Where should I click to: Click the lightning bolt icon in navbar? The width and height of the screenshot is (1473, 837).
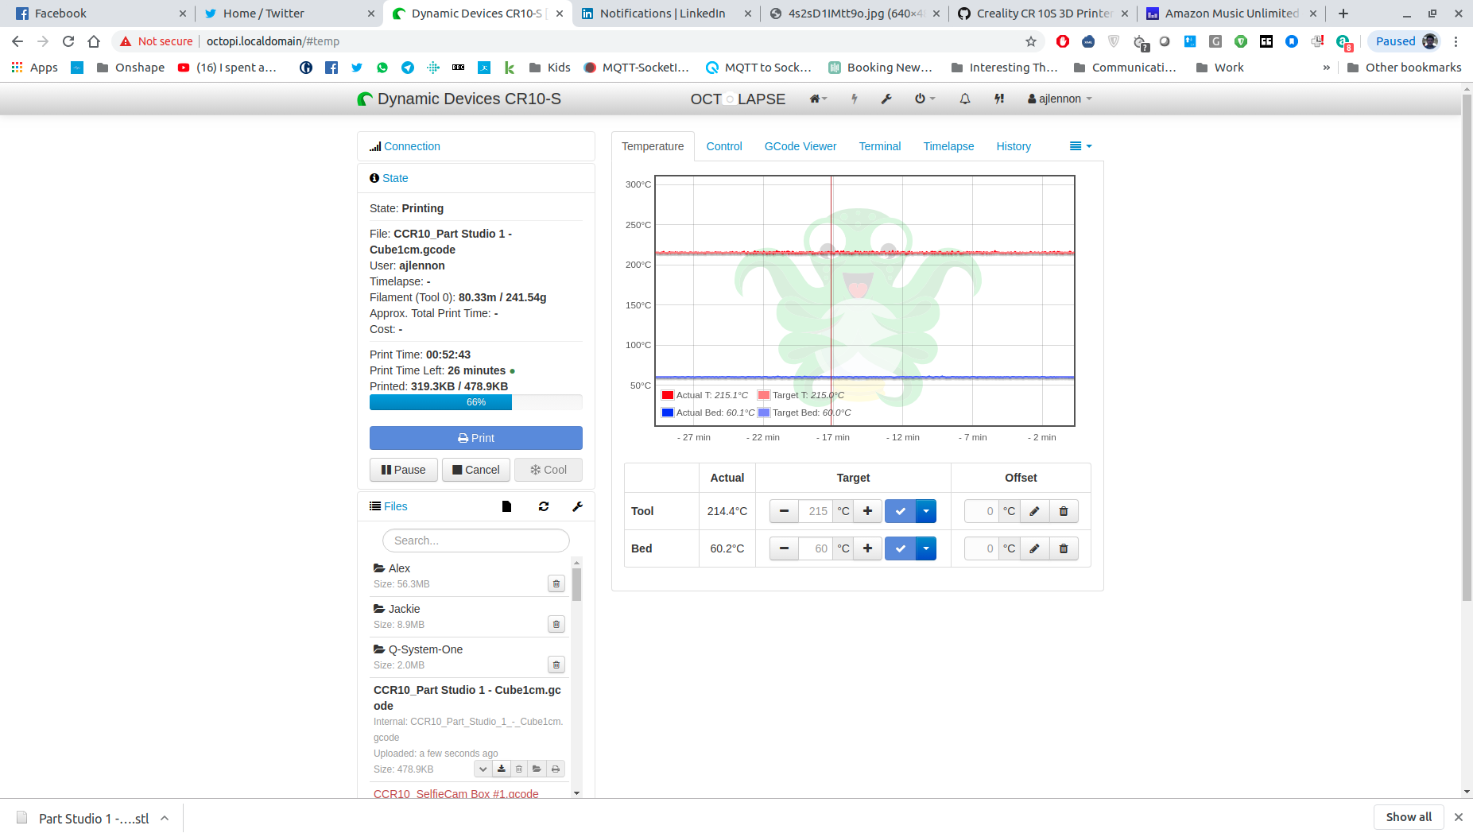855,99
